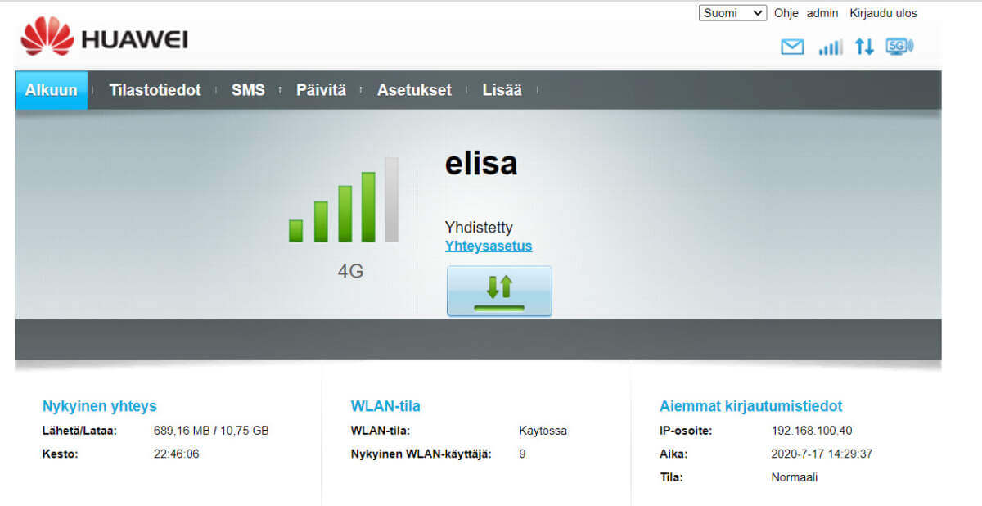Go to the Päivitä tab
This screenshot has width=982, height=506.
tap(321, 90)
